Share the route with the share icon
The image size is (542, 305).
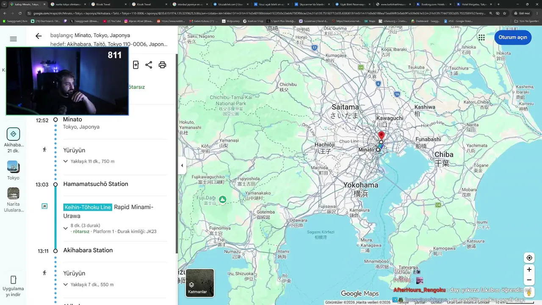point(149,65)
